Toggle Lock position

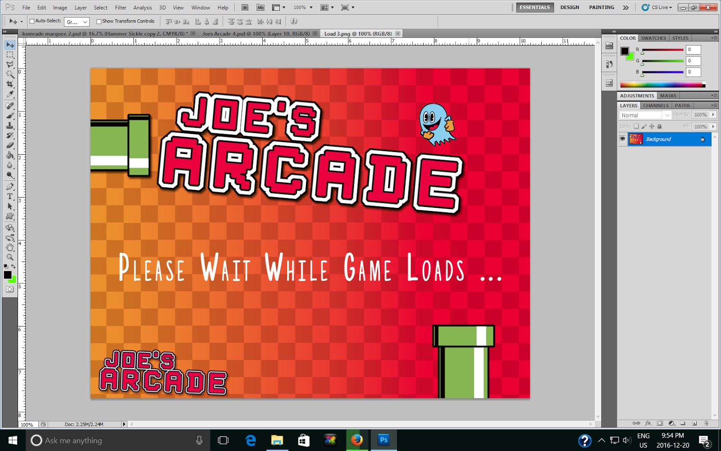point(652,127)
